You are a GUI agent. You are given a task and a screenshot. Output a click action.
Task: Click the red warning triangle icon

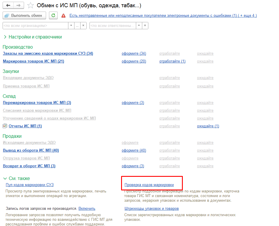coord(63,16)
